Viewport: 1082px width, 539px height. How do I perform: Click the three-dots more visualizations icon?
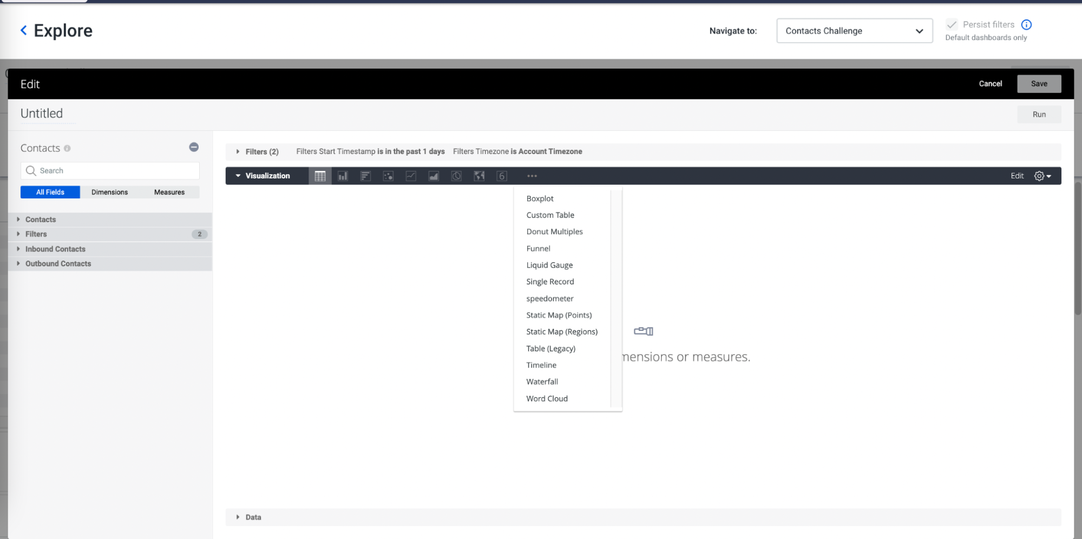pos(532,176)
